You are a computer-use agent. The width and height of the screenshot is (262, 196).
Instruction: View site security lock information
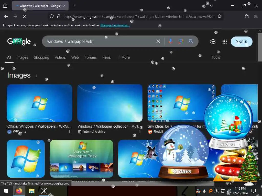point(59,16)
